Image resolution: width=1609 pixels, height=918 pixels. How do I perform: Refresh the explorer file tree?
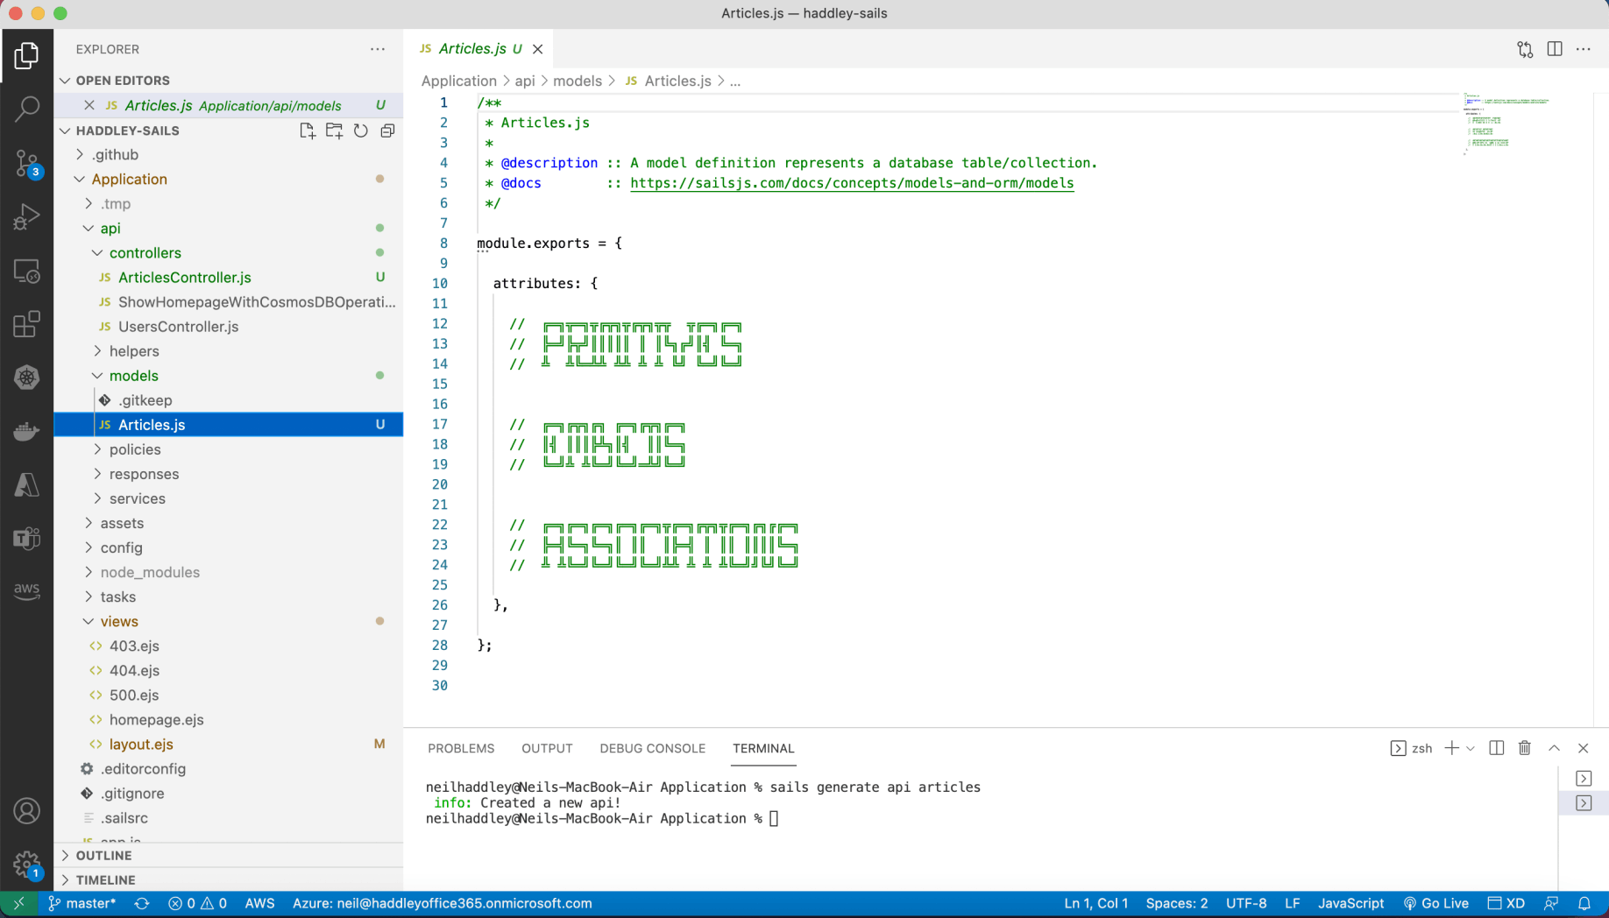tap(361, 131)
